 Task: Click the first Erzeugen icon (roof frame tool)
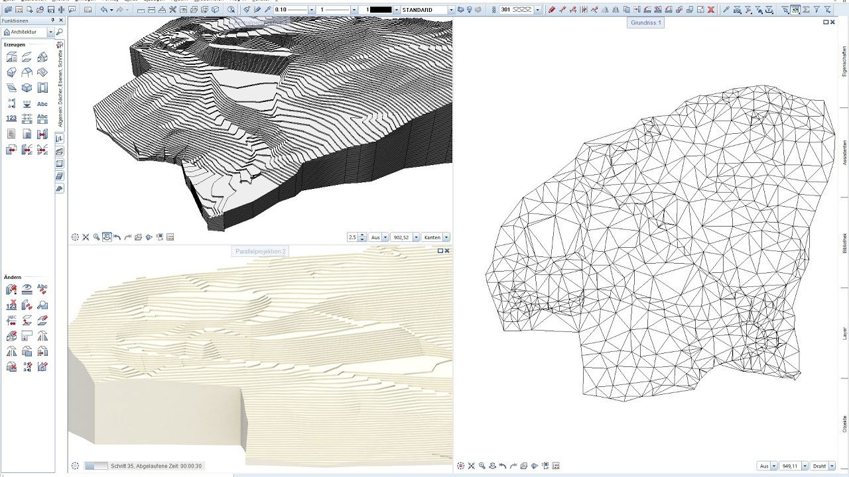click(x=11, y=58)
